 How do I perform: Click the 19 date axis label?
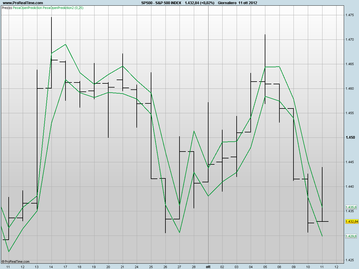(x=94, y=266)
